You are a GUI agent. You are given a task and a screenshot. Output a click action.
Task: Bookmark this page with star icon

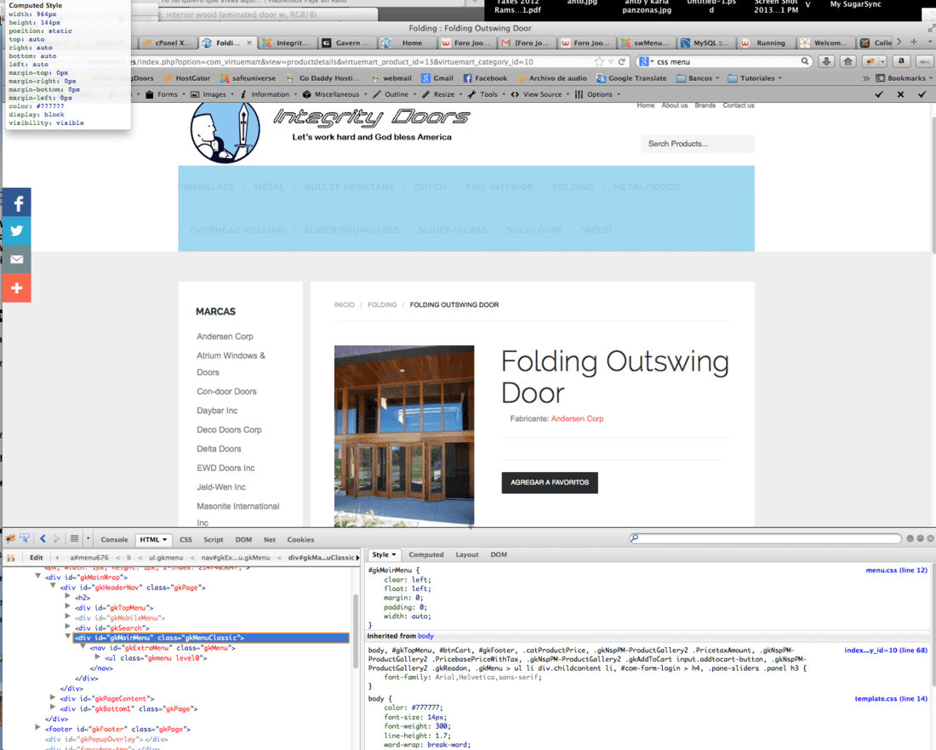tap(599, 61)
